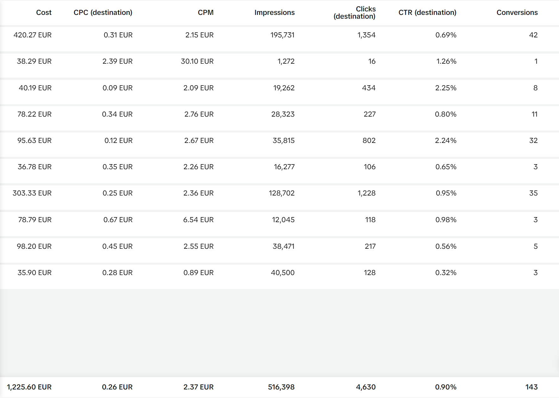Sort by the Cost column header
Viewport: 559px width, 398px height.
44,13
